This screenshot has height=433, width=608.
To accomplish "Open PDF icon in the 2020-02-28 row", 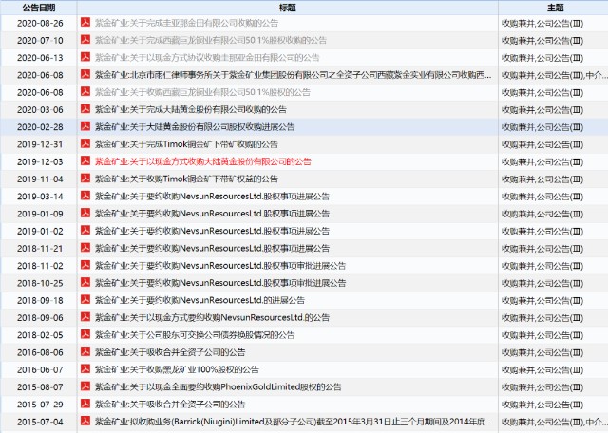I will [85, 126].
